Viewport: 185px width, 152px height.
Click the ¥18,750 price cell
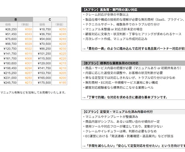pyautogui.click(x=42, y=29)
